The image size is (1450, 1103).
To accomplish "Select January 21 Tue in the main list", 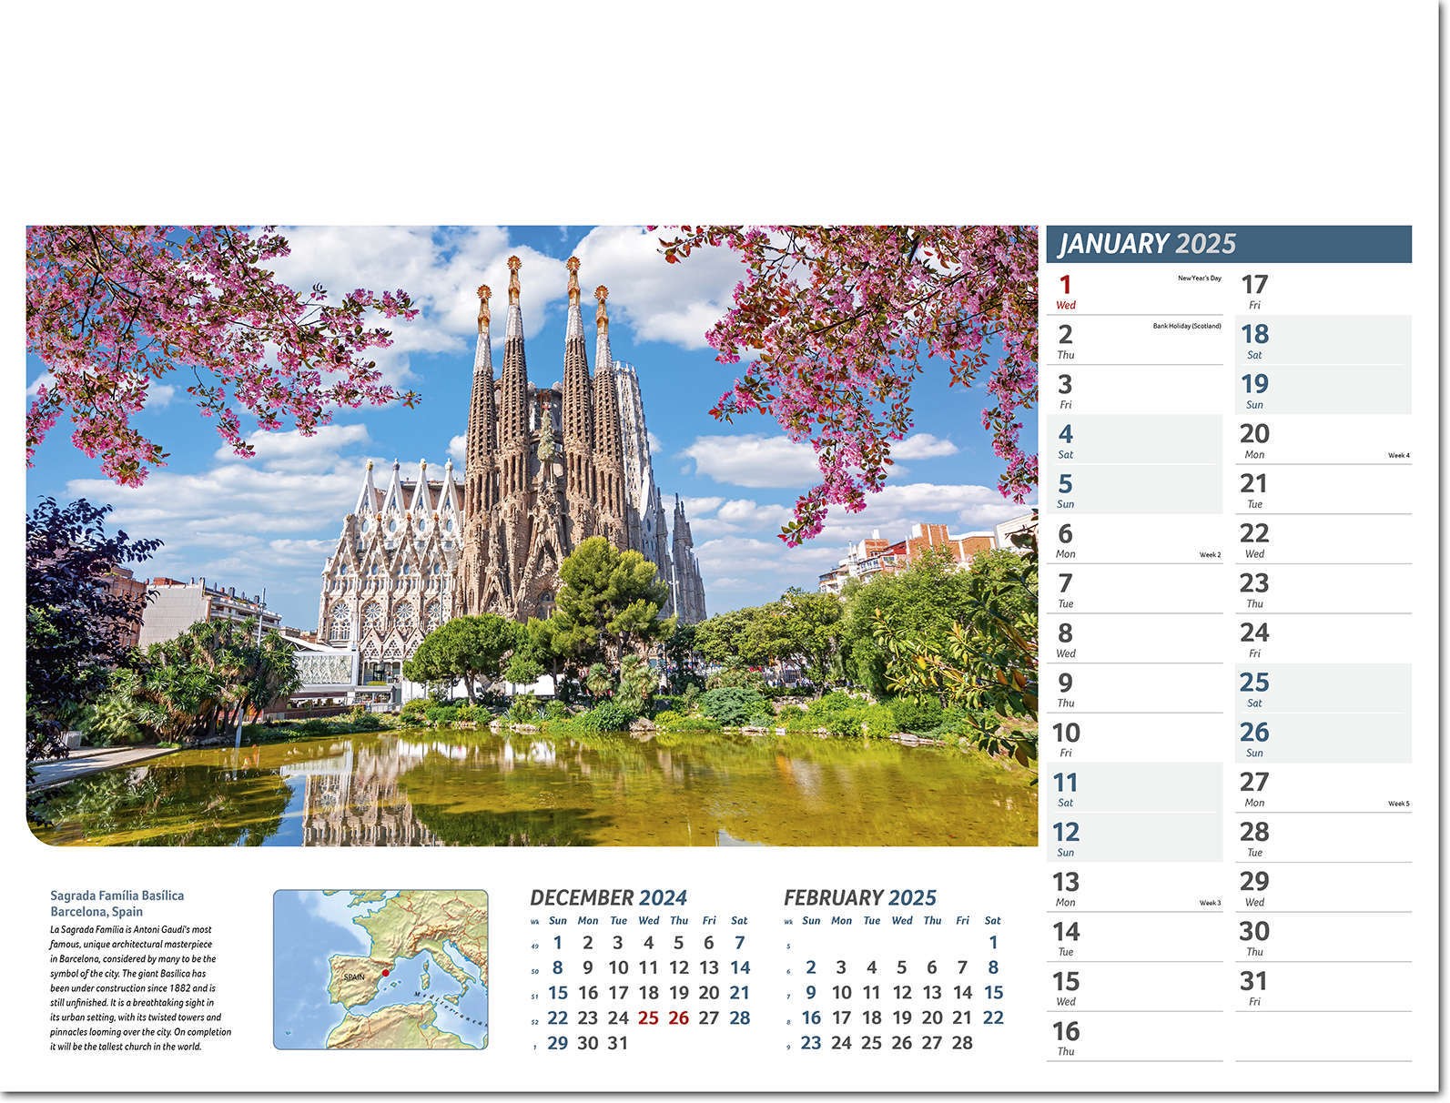I will coord(1323,490).
